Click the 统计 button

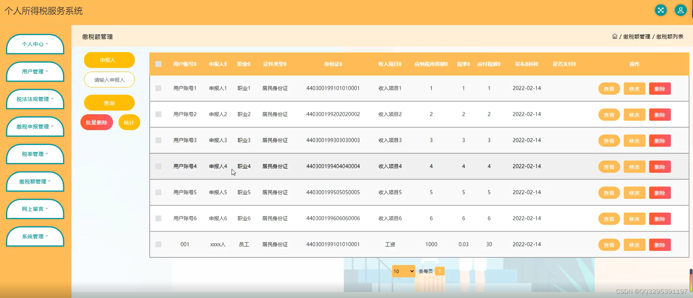coord(129,123)
